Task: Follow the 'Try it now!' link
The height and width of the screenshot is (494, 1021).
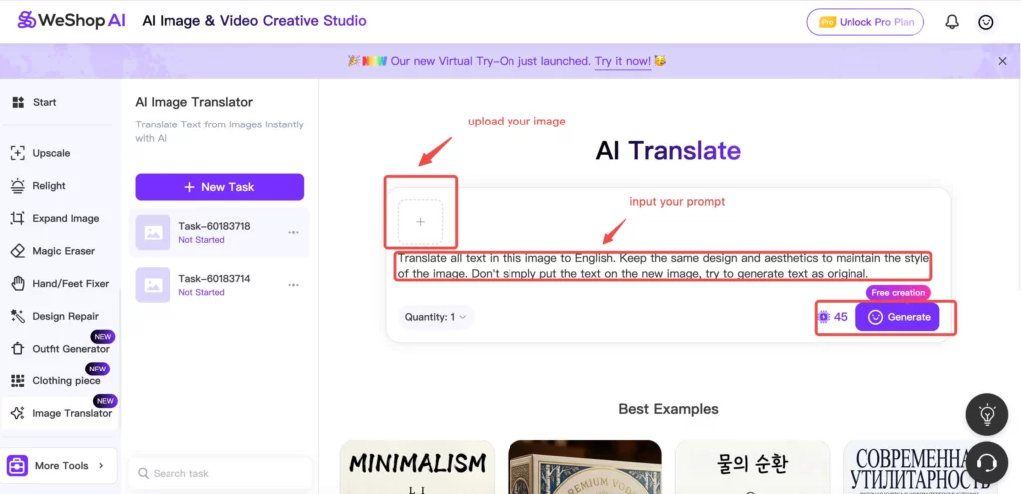Action: tap(622, 61)
